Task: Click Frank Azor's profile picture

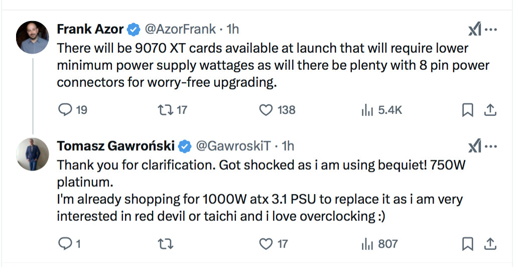Action: (33, 38)
